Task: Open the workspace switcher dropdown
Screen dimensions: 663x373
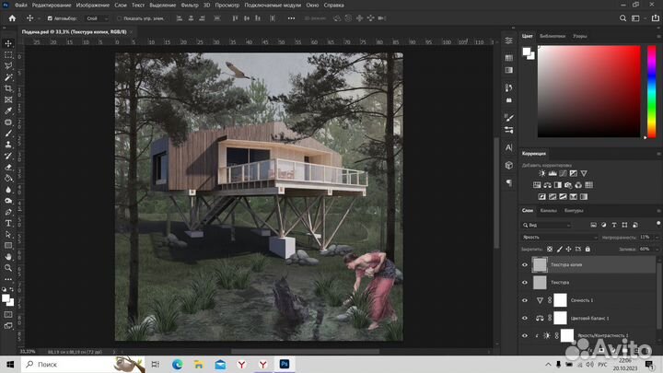Action: coord(637,18)
